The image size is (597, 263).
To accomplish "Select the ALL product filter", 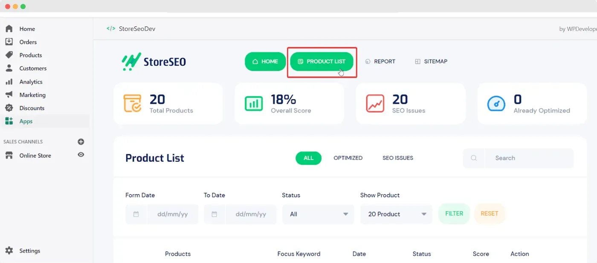I will [308, 158].
